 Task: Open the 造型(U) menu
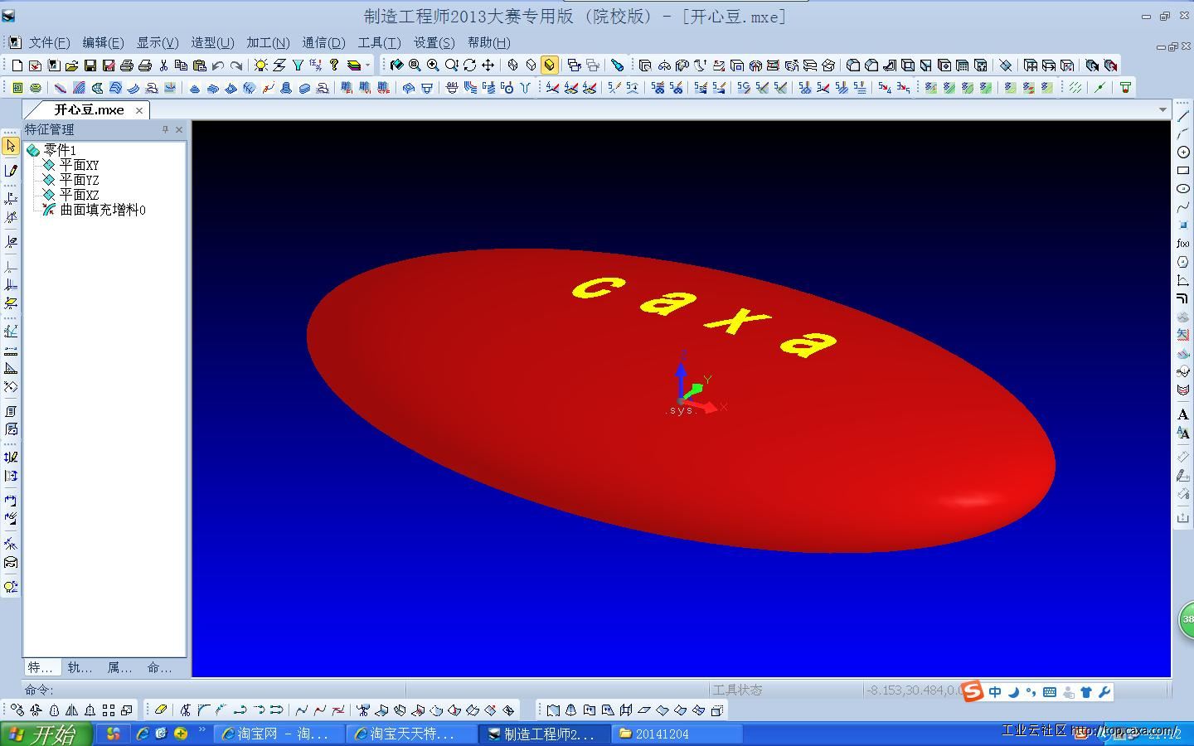[212, 42]
